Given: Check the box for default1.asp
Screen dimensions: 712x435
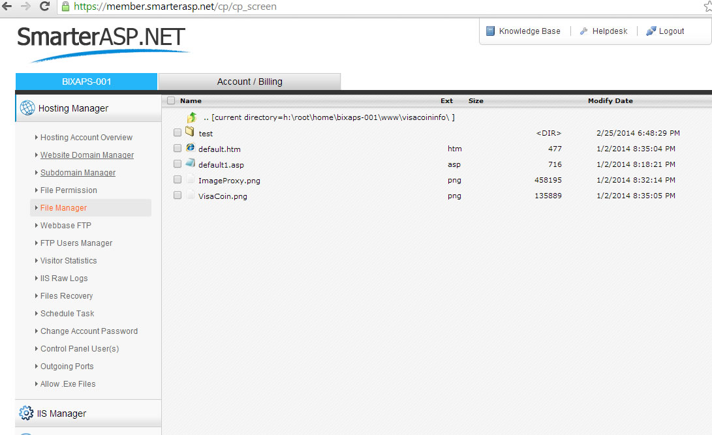Looking at the screenshot, I should [x=178, y=164].
